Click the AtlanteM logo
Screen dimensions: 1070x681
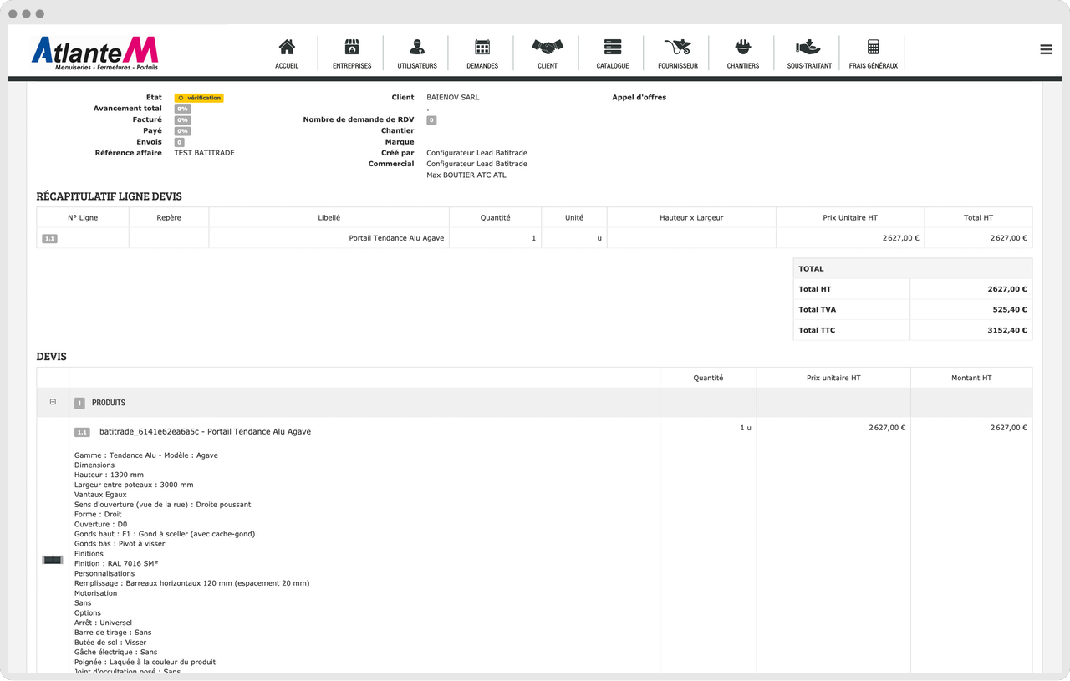pos(94,52)
